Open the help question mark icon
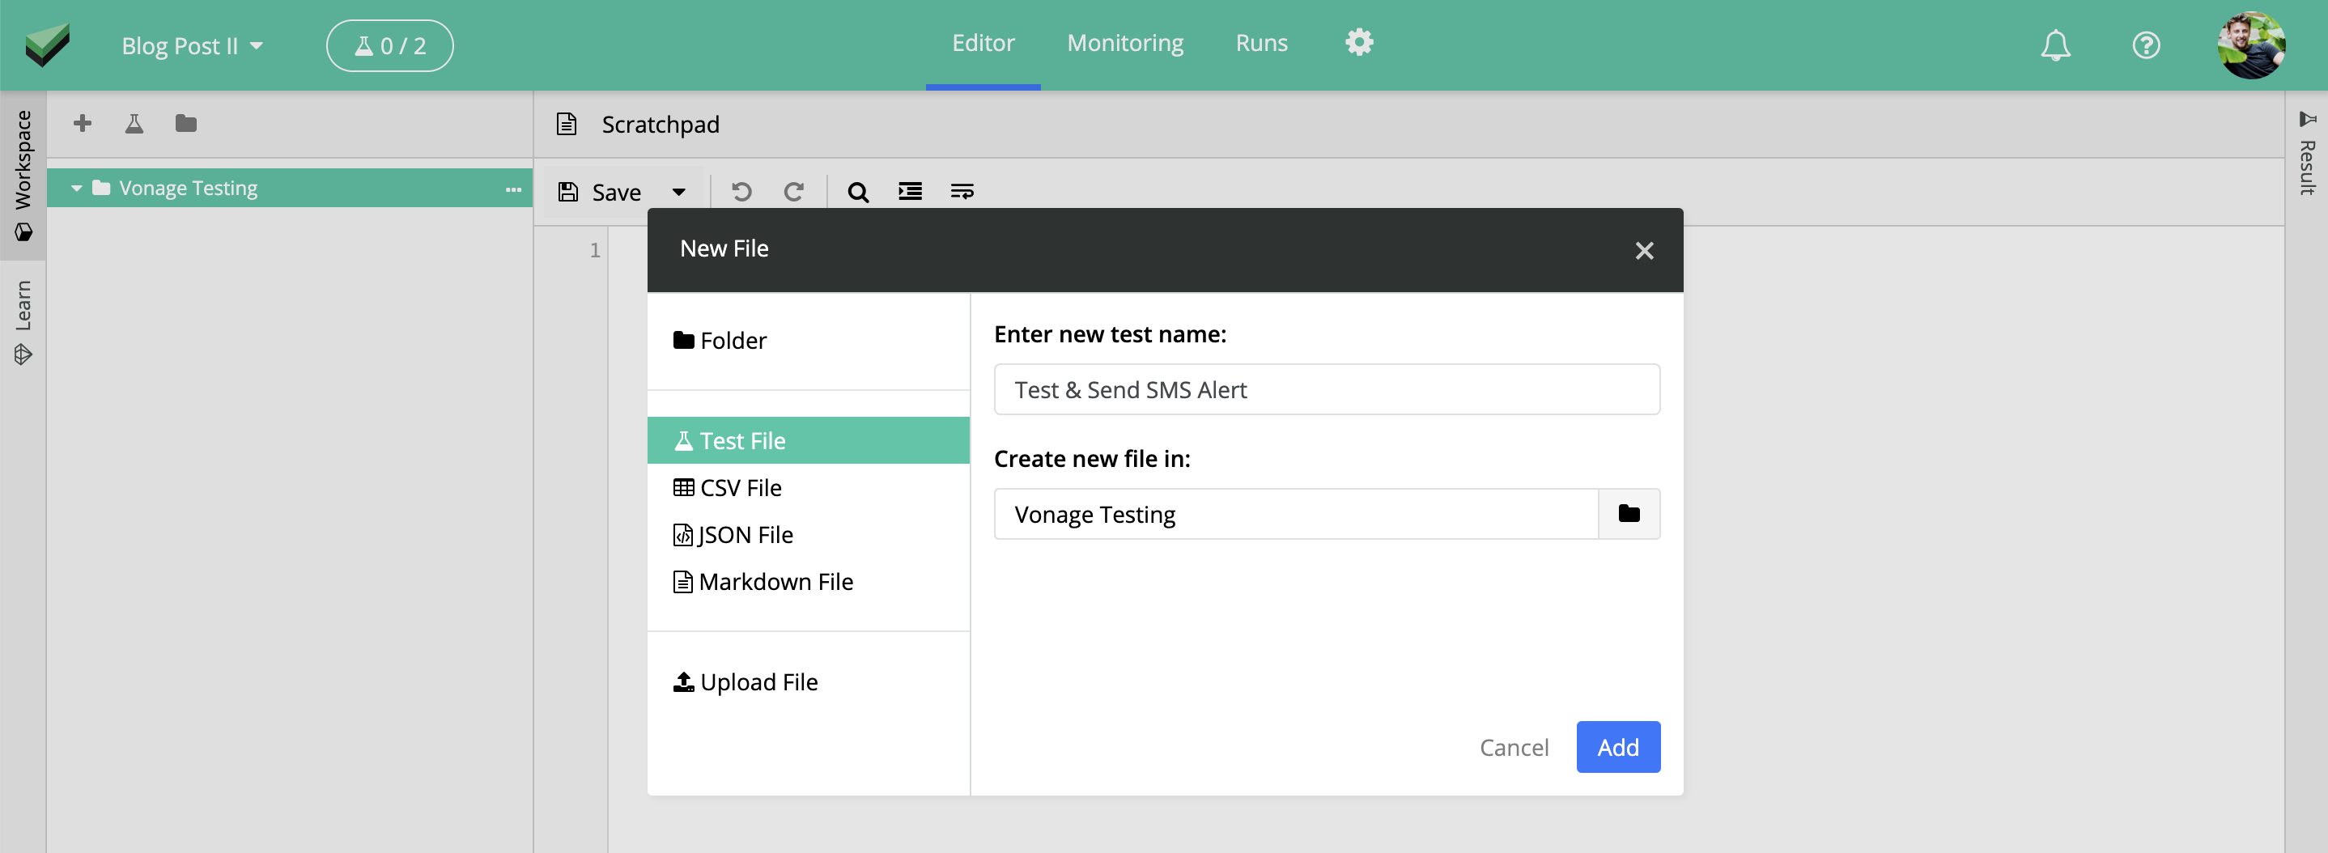2328x853 pixels. click(x=2145, y=45)
